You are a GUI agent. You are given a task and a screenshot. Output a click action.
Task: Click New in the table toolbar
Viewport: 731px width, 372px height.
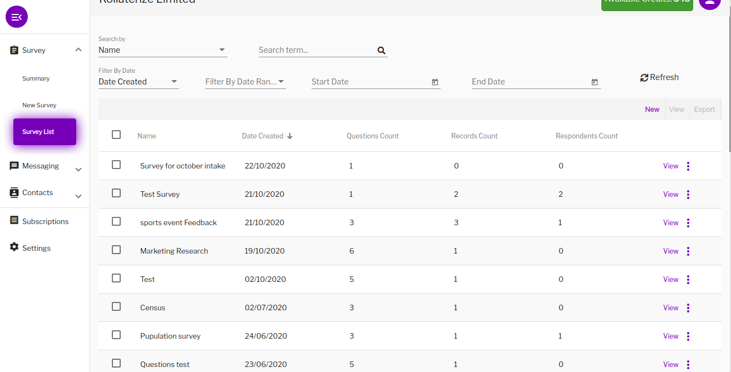(x=653, y=110)
